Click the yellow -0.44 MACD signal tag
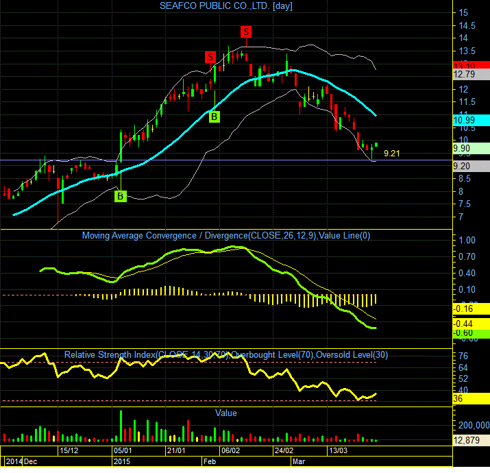This screenshot has height=473, width=490. click(471, 324)
